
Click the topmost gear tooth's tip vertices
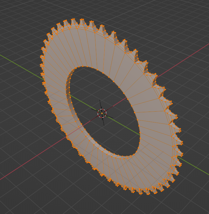coord(73,19)
